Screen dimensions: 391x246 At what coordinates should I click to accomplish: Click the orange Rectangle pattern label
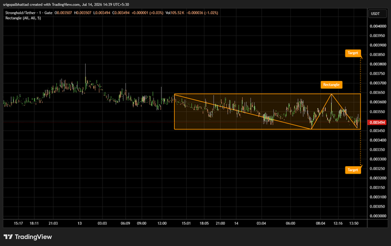tap(331, 84)
